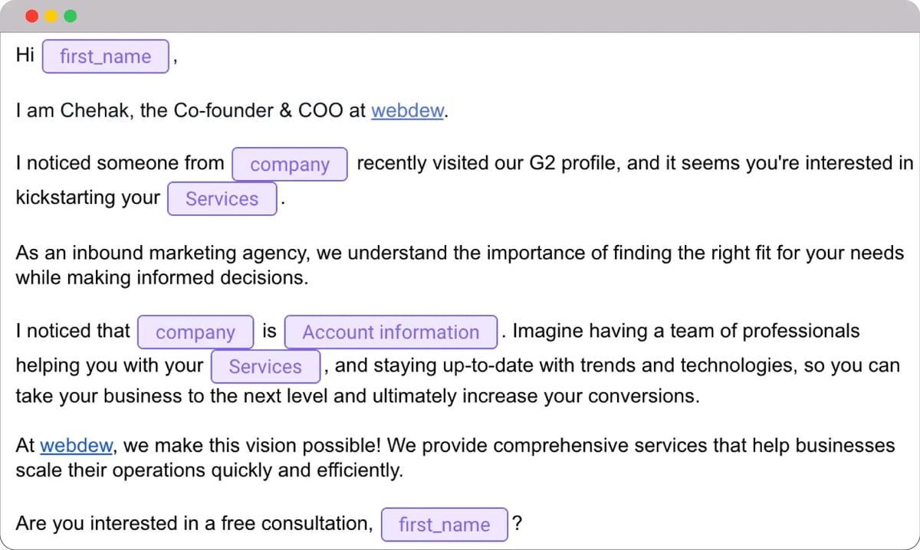
Task: Click the first_name token in the greeting
Action: coord(105,57)
